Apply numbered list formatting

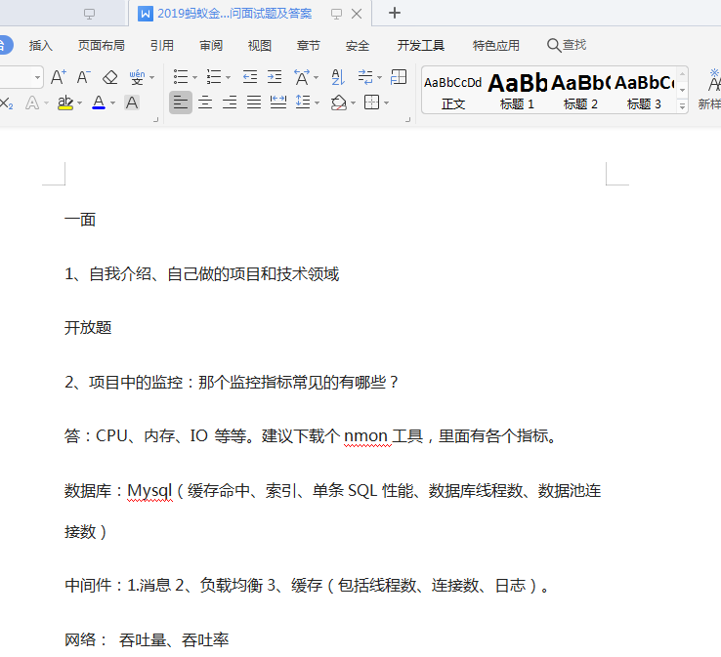(x=214, y=77)
